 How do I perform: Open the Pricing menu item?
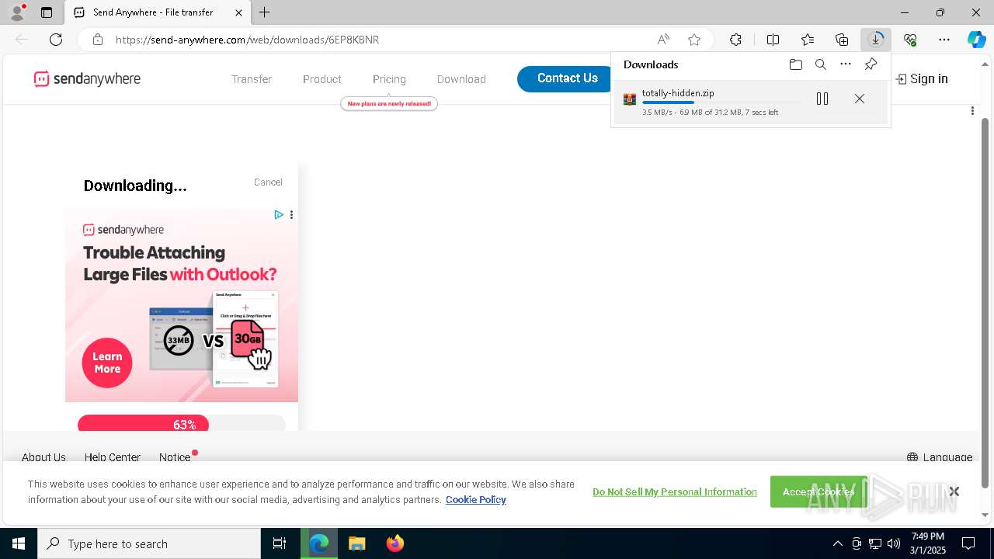pyautogui.click(x=389, y=79)
